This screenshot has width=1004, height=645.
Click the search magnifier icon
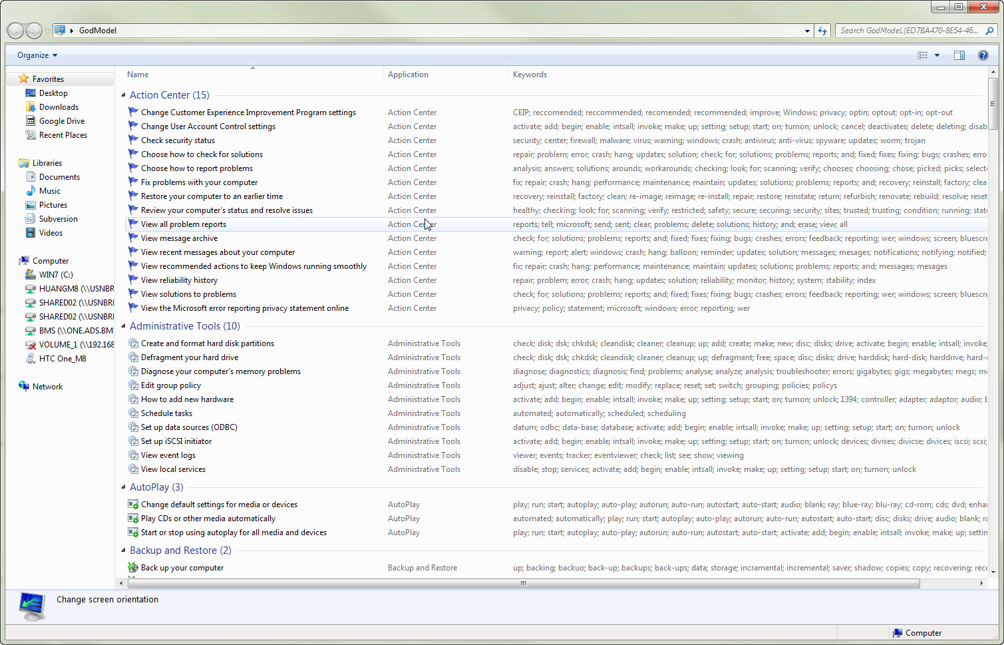(989, 31)
